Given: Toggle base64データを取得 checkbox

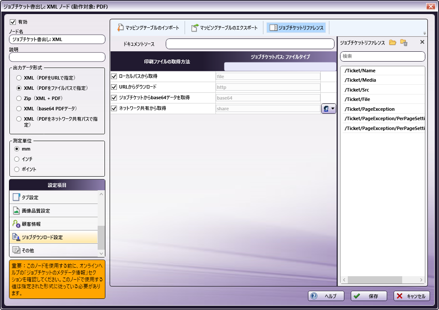Looking at the screenshot, I should coord(114,97).
